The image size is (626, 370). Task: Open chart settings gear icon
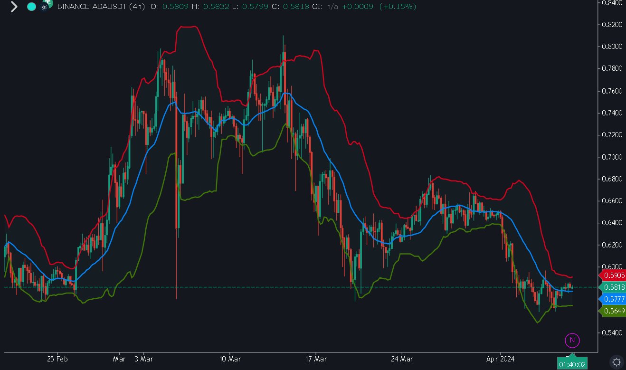616,361
